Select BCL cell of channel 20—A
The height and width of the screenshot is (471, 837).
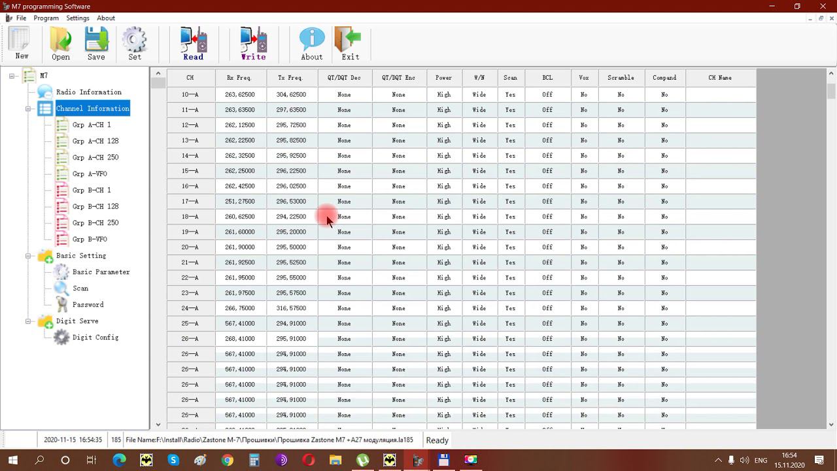click(547, 247)
